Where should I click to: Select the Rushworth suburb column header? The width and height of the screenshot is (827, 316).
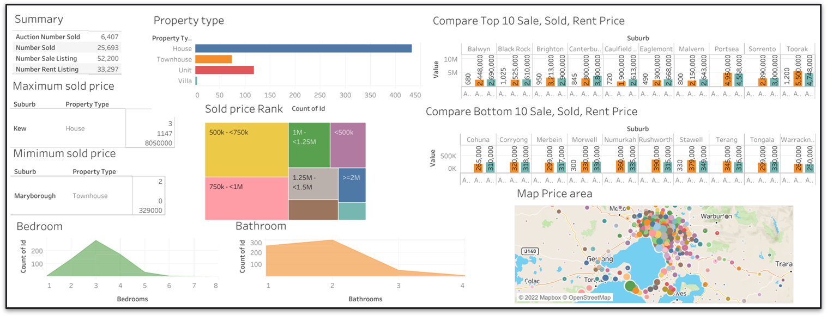pyautogui.click(x=656, y=140)
